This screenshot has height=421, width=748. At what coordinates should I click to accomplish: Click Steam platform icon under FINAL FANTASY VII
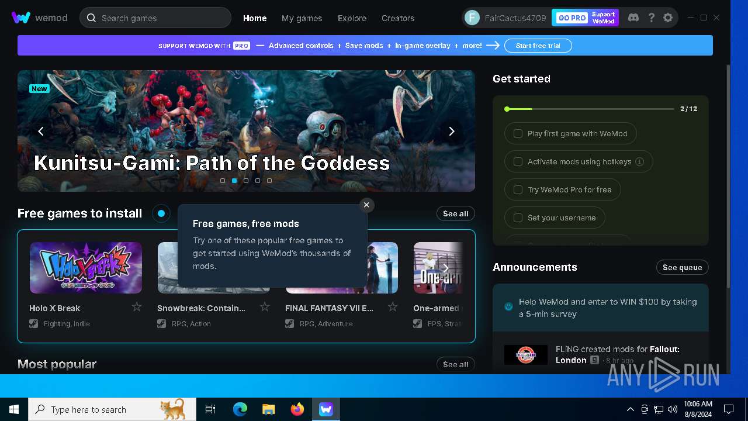pyautogui.click(x=290, y=323)
